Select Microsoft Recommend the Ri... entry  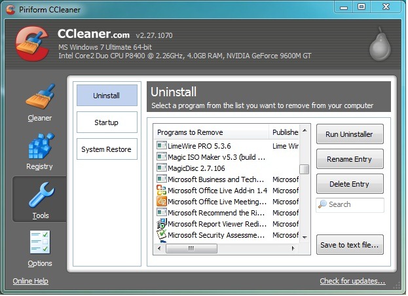tap(216, 213)
